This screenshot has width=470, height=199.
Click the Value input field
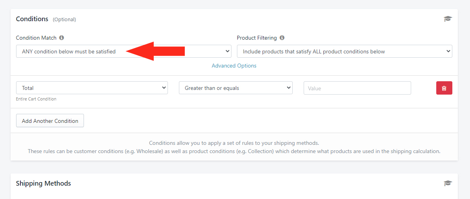(357, 88)
